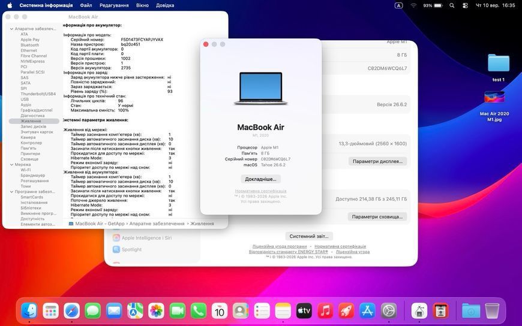The width and height of the screenshot is (522, 326).
Task: Click the 'Параметри сховища...' button
Action: point(377,216)
